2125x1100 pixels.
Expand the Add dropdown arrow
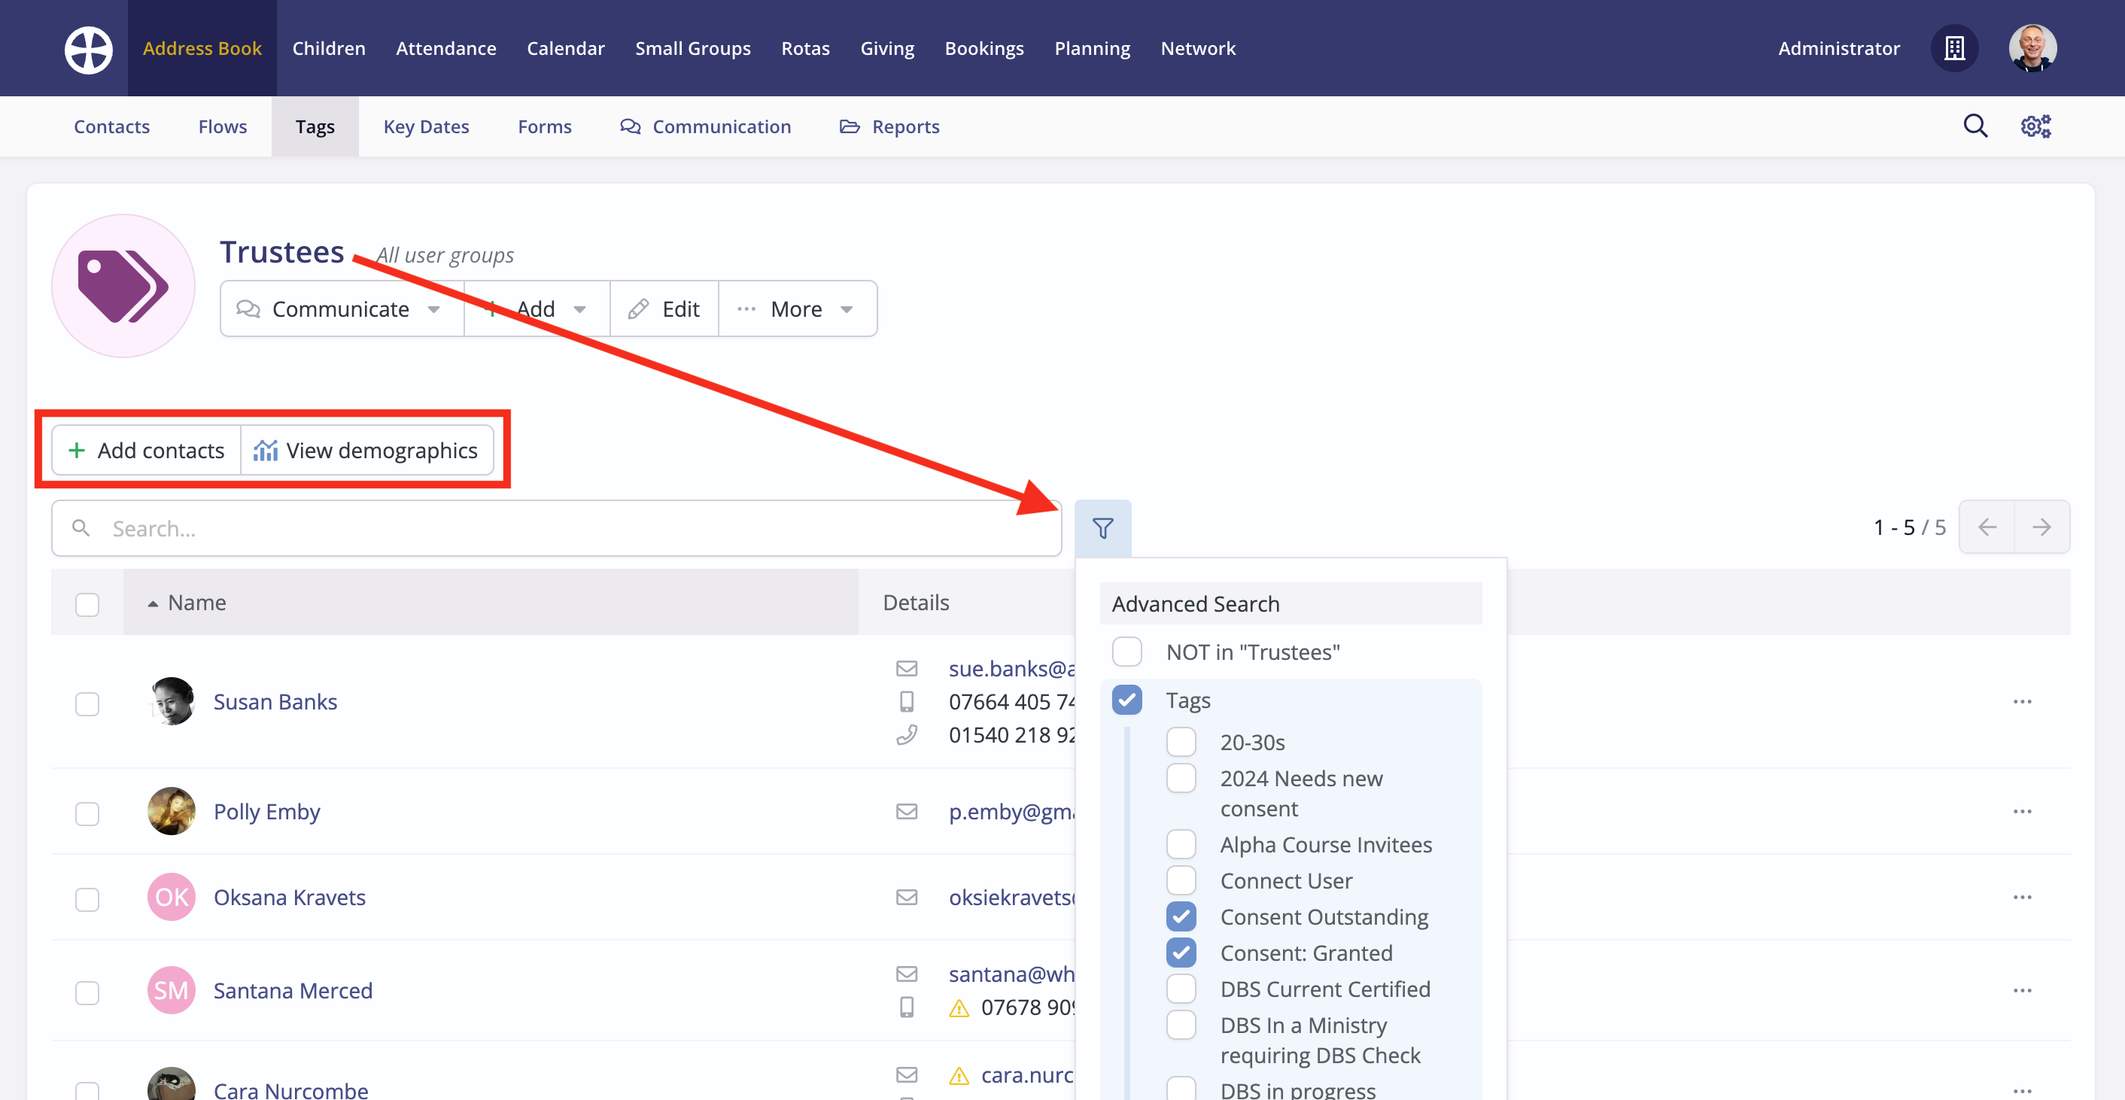click(x=579, y=309)
